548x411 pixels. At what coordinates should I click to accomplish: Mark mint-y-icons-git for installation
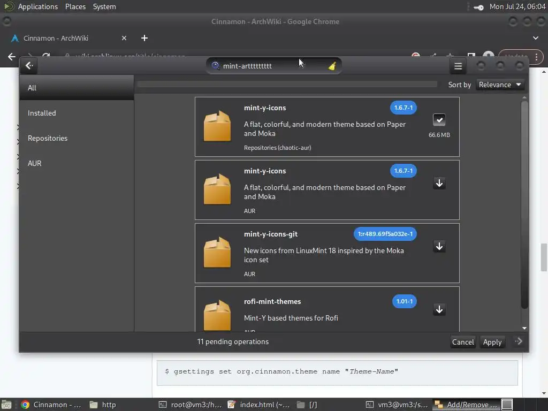[x=439, y=246]
